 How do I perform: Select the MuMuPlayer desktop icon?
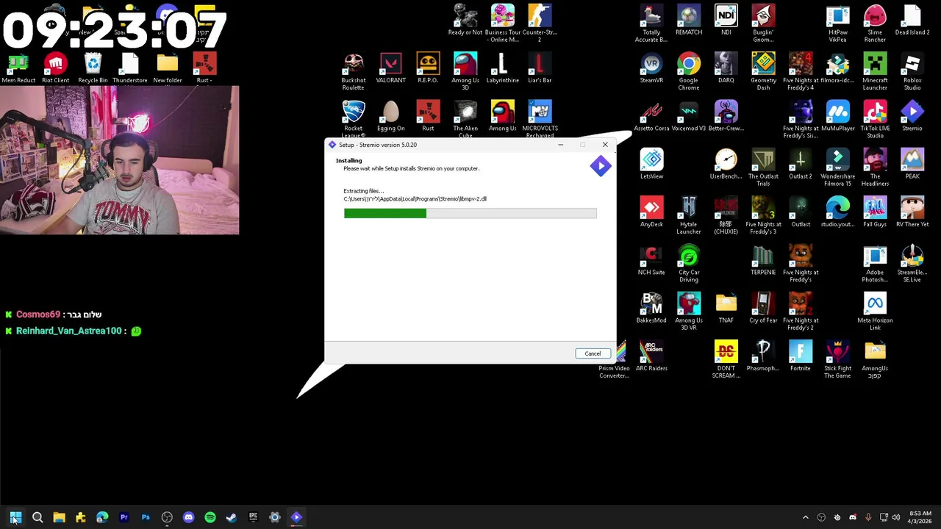click(838, 116)
